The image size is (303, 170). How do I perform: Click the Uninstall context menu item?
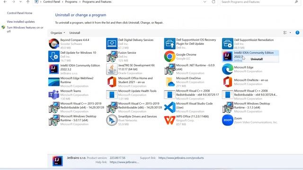click(257, 59)
